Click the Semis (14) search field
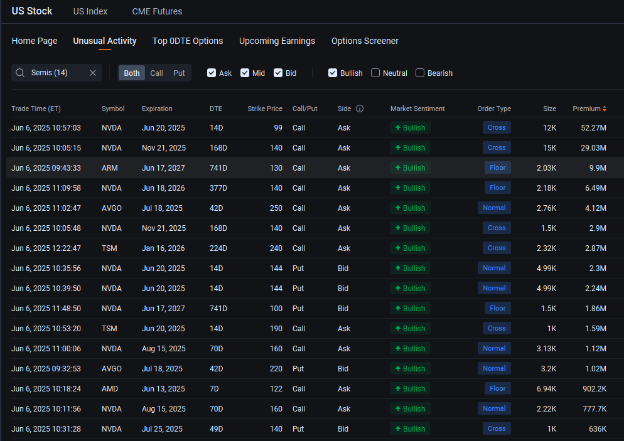 (56, 73)
